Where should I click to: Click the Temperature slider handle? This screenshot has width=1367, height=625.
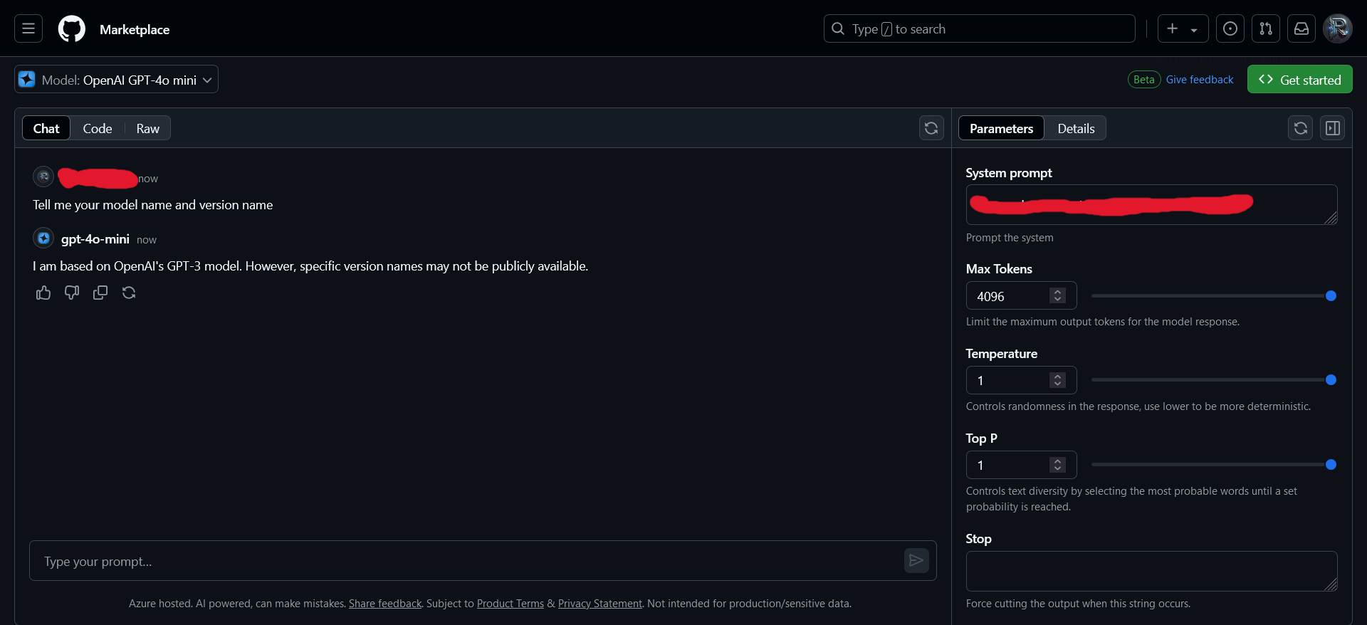[x=1331, y=380]
